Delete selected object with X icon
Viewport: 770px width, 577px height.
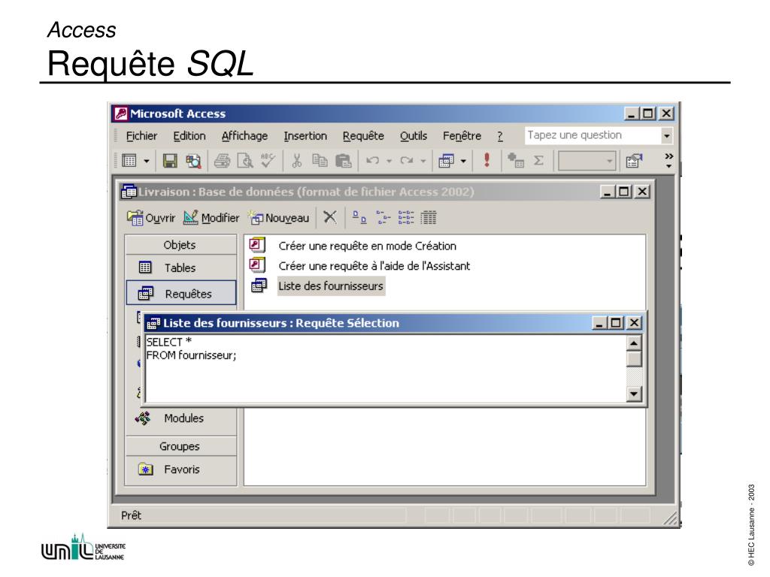[x=330, y=217]
